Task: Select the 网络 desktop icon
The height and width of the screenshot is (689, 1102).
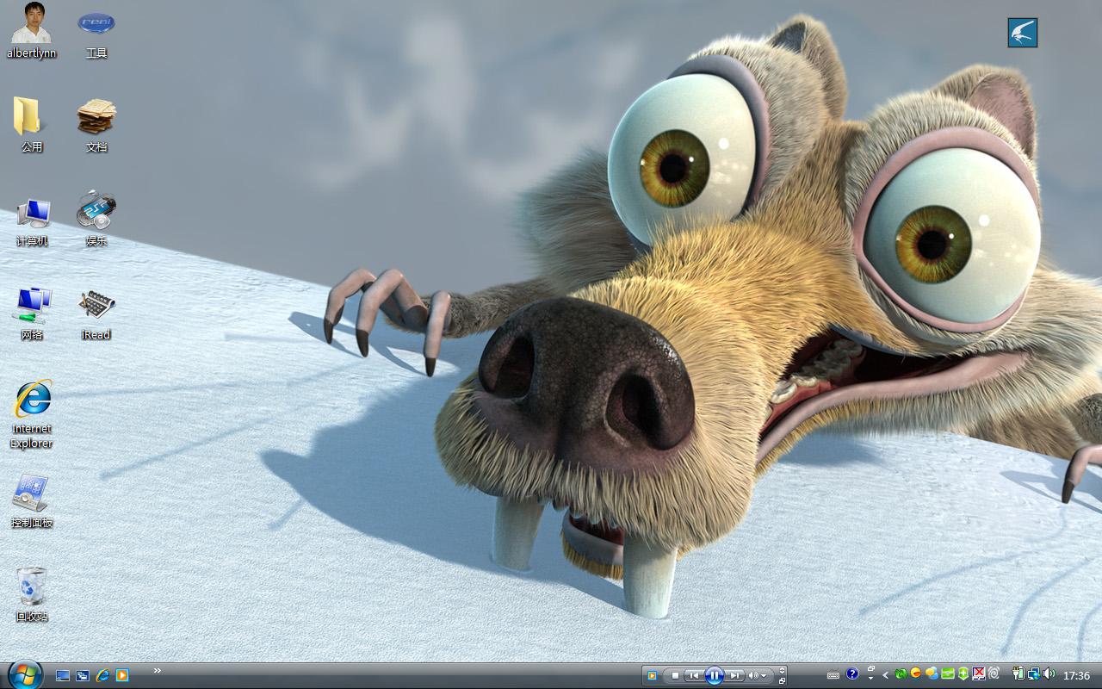Action: 32,313
